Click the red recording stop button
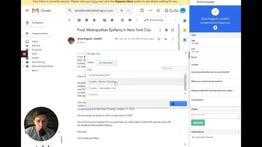The image size is (262, 147). (x=24, y=54)
